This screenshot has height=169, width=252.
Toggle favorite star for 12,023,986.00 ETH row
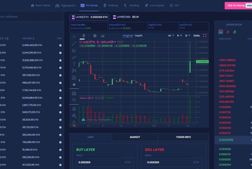click(60, 60)
